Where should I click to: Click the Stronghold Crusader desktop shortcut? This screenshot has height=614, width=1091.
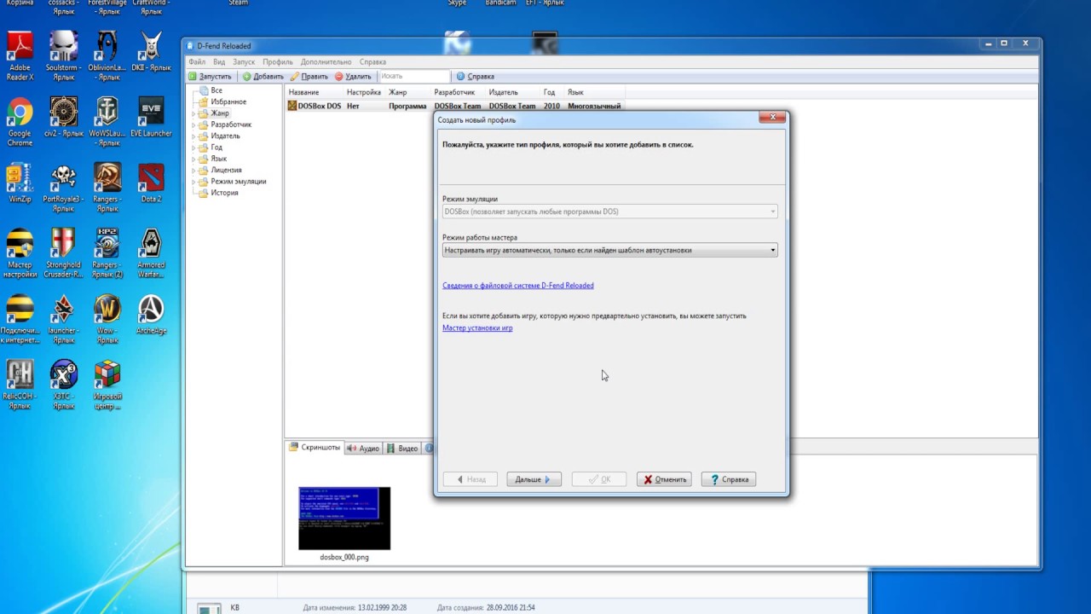(x=63, y=253)
